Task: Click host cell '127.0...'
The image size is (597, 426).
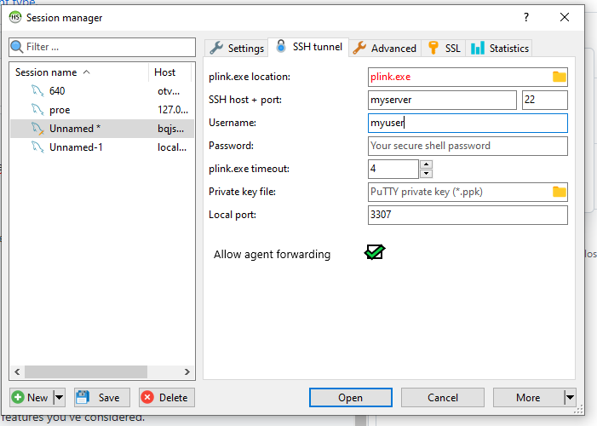Action: click(x=173, y=110)
